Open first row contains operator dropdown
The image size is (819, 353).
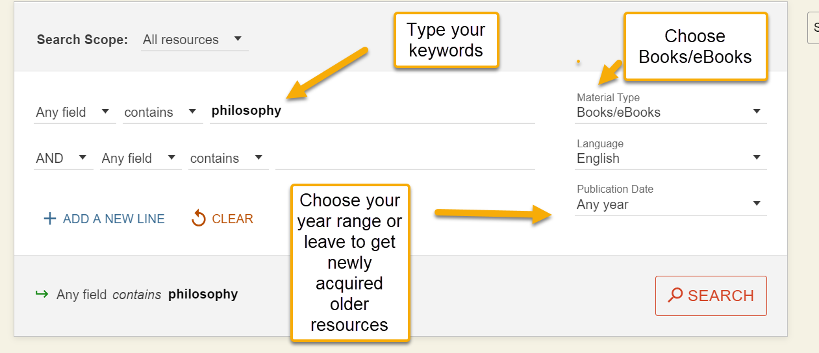click(x=162, y=112)
